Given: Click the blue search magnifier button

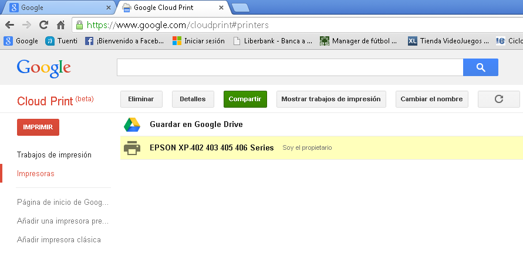Looking at the screenshot, I should tap(480, 68).
